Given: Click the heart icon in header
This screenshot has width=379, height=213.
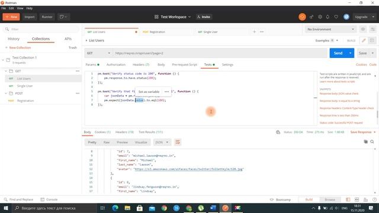Looking at the screenshot, I should coord(336,17).
